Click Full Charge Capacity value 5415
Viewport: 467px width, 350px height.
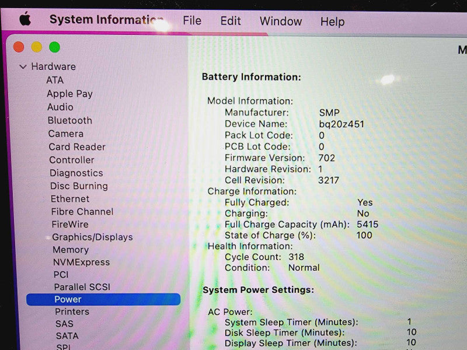(x=368, y=225)
